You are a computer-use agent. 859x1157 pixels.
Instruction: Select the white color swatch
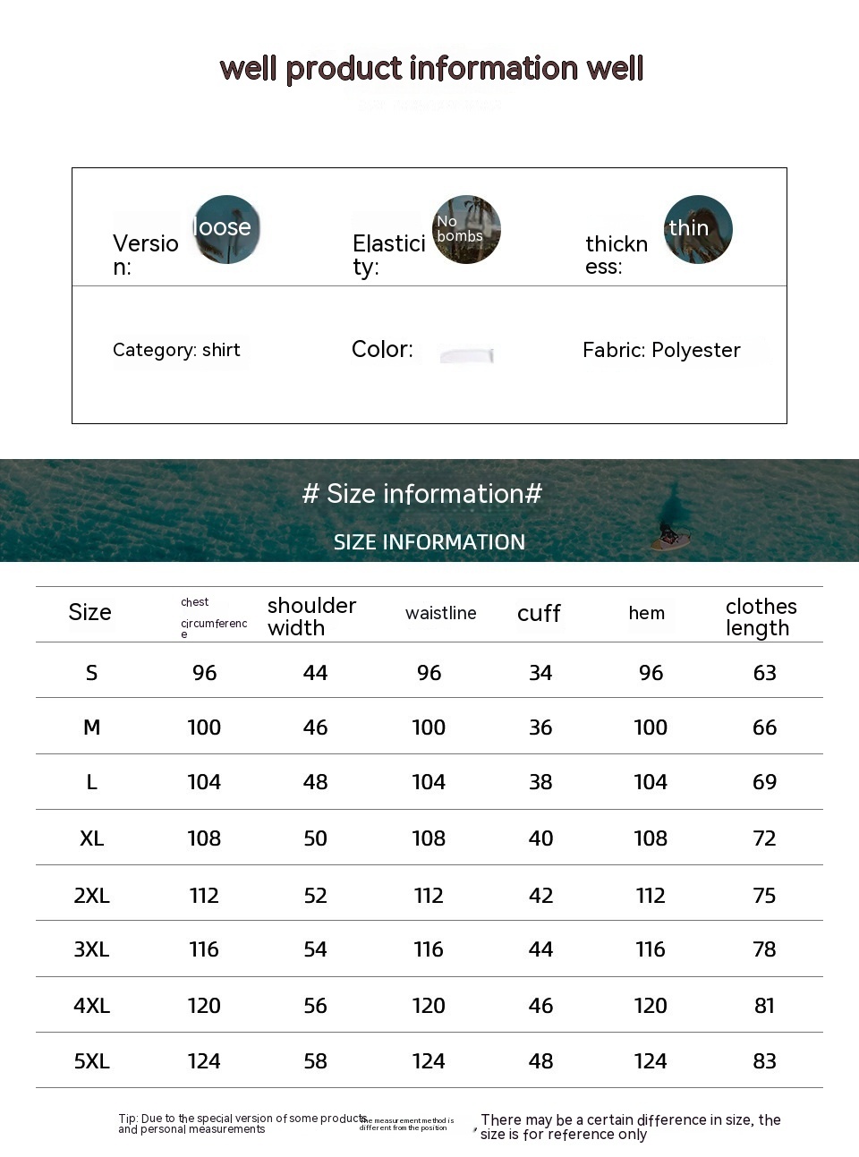tap(466, 354)
